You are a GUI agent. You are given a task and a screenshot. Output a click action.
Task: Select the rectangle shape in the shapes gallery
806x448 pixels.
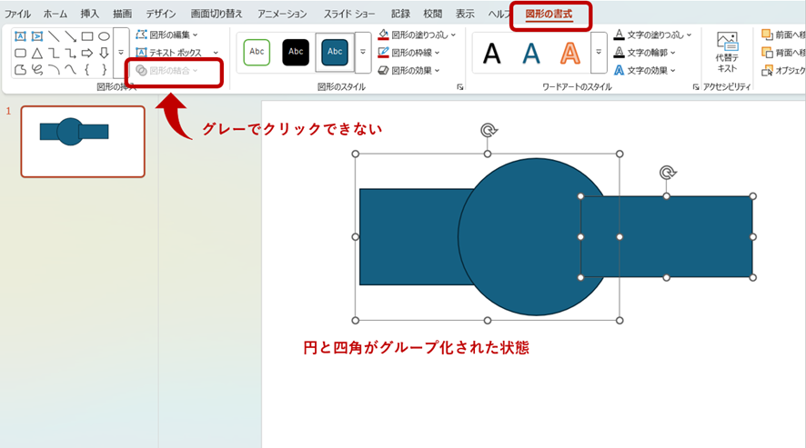[x=87, y=36]
